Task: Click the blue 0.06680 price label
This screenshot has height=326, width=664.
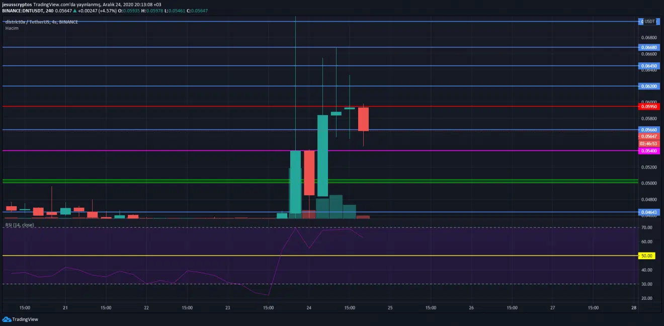Action: pos(649,47)
